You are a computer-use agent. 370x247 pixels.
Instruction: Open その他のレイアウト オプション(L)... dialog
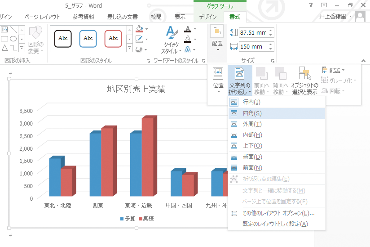point(277,213)
